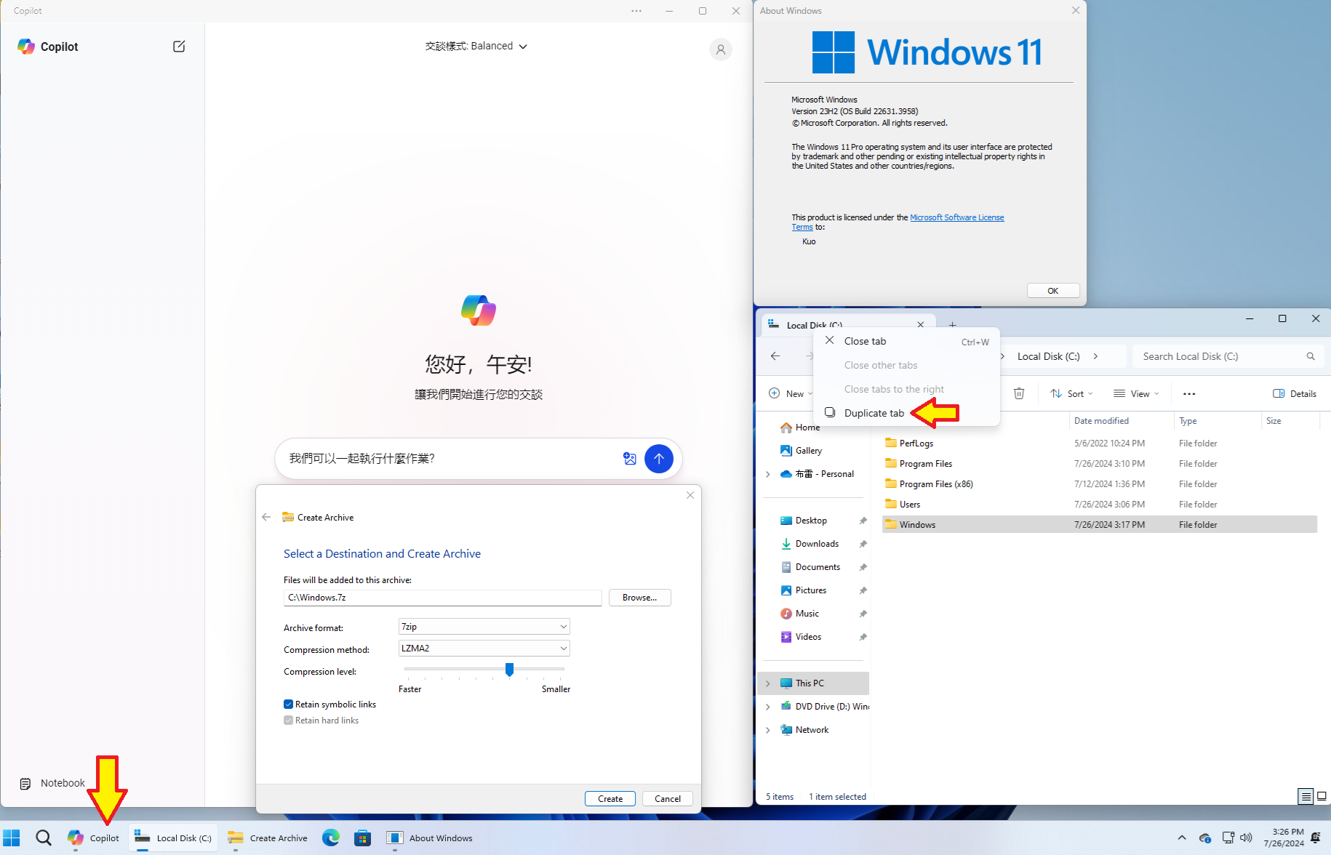This screenshot has height=855, width=1331.
Task: Open the Windows Start menu
Action: tap(12, 838)
